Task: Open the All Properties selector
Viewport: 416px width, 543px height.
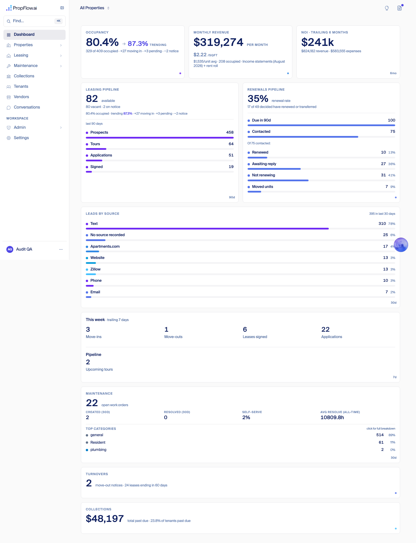Action: pyautogui.click(x=95, y=8)
